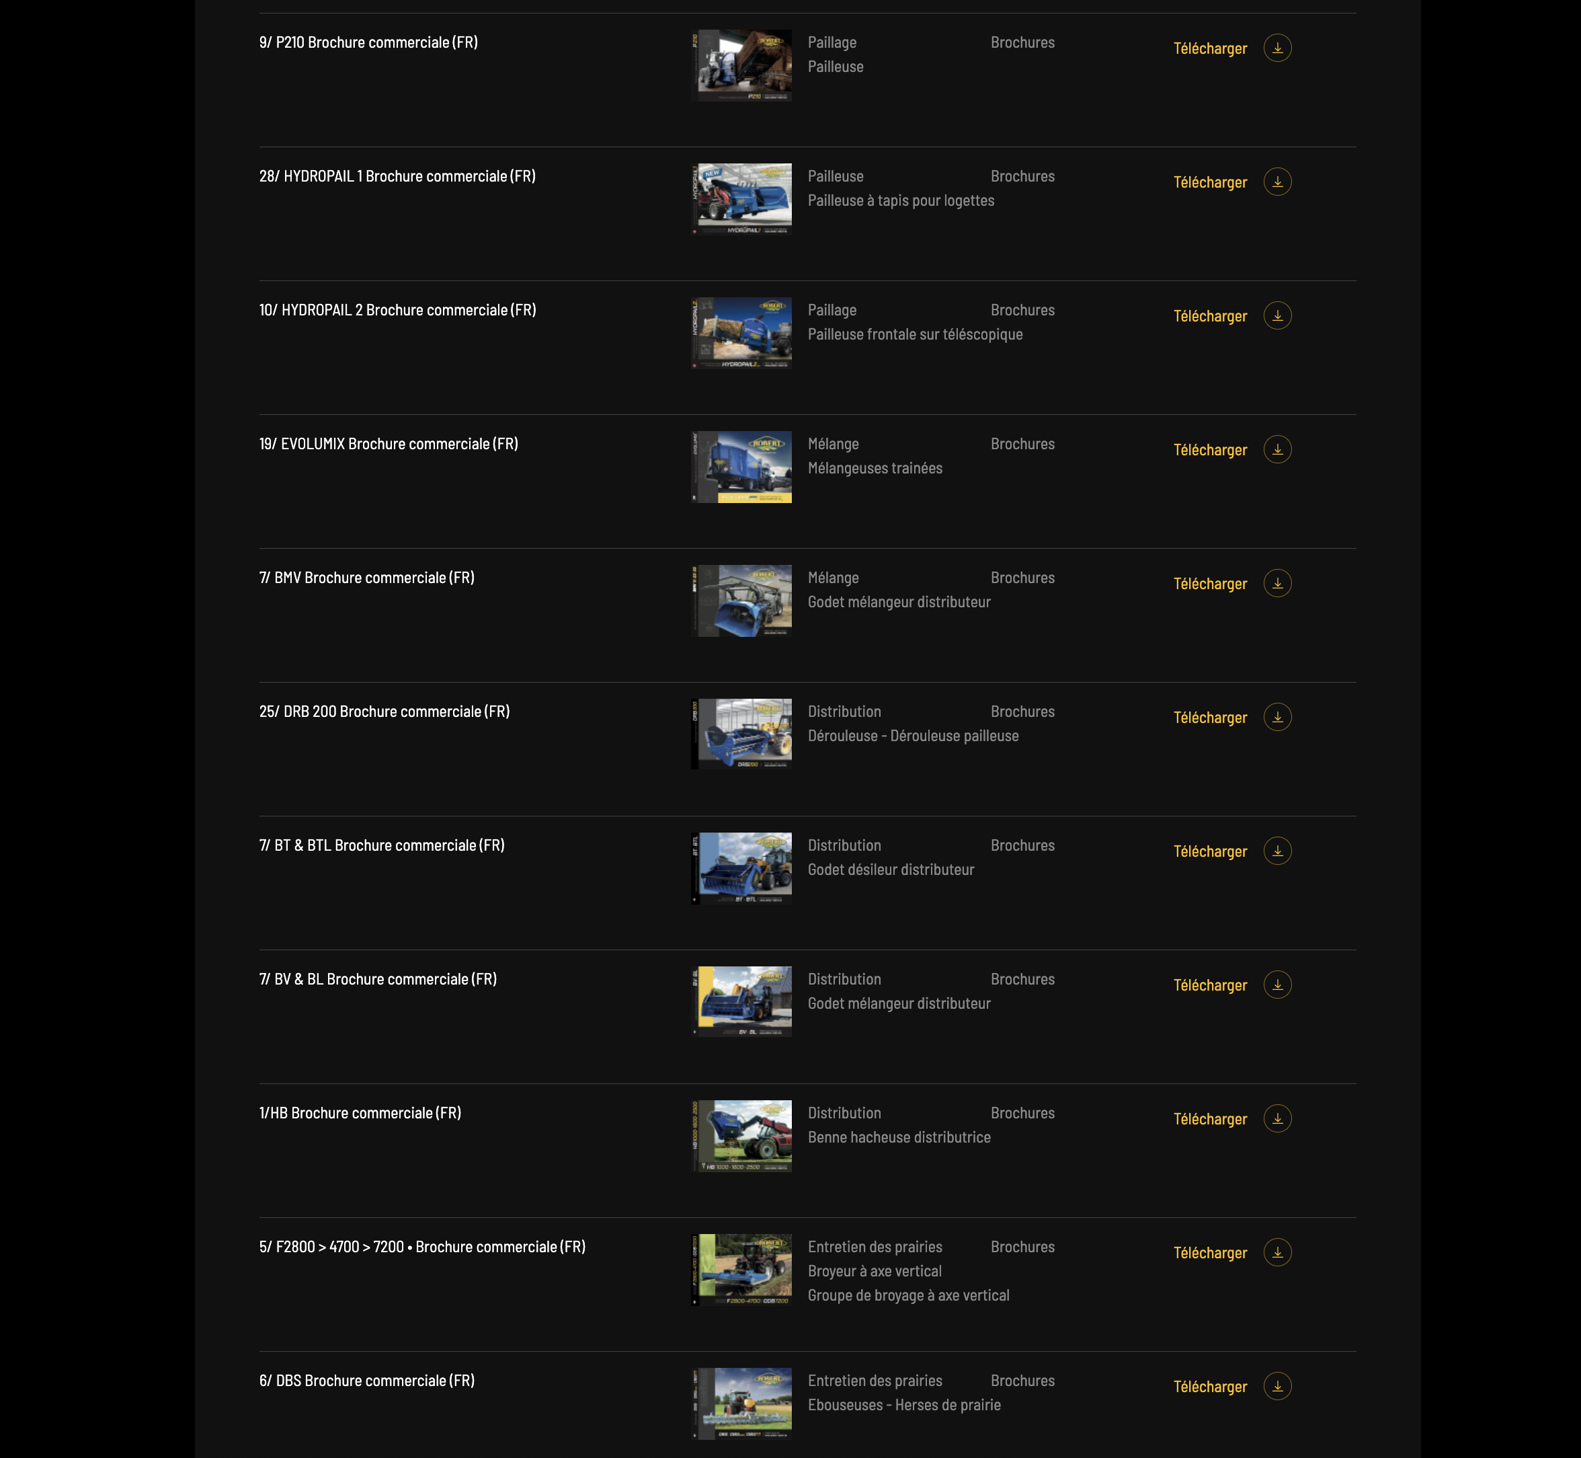Open the DRB 200 brochure thumbnail

pyautogui.click(x=741, y=734)
